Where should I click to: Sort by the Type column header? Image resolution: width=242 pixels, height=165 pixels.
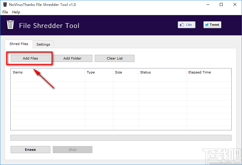[x=99, y=72]
